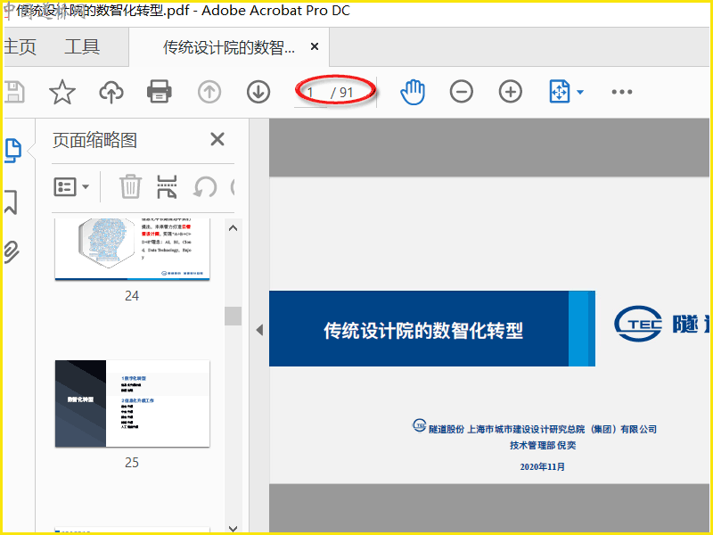Open thumbnail options menu dropdown
The height and width of the screenshot is (535, 713).
point(71,186)
